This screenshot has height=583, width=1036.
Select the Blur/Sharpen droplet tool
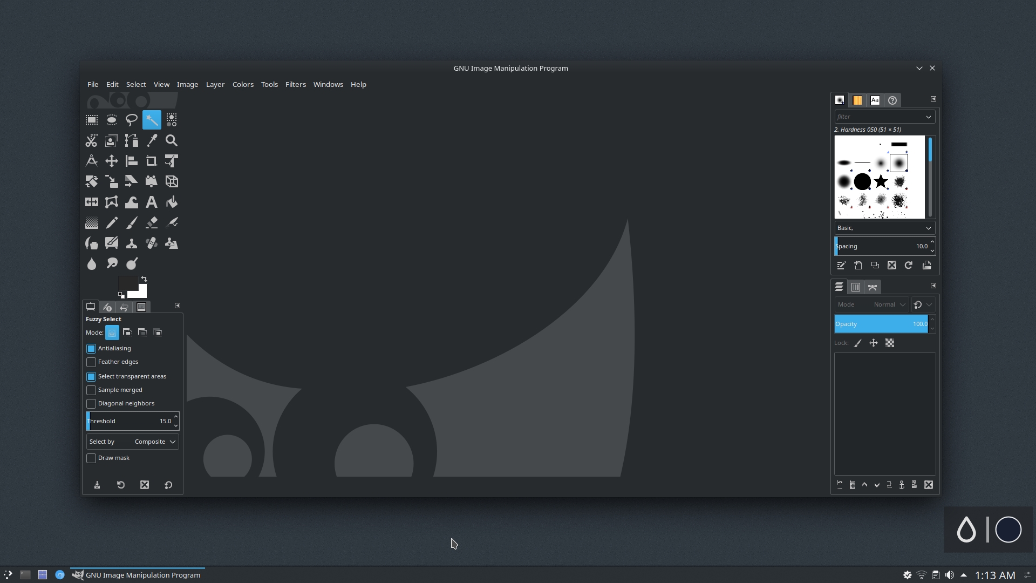click(x=92, y=263)
